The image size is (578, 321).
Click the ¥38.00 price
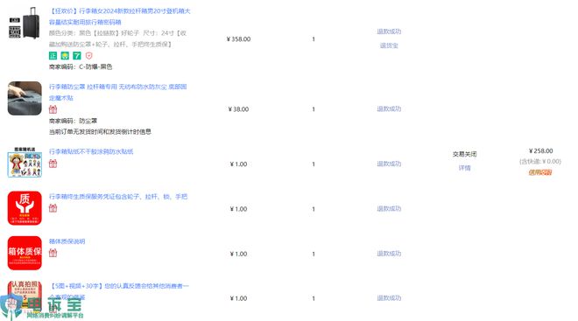pyautogui.click(x=238, y=109)
